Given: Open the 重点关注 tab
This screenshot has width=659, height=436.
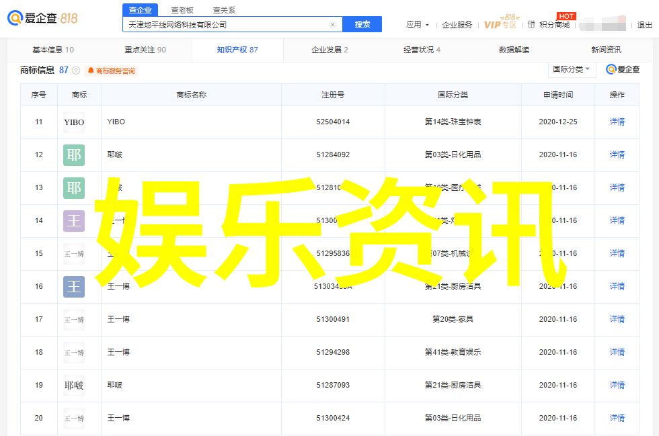Looking at the screenshot, I should tap(145, 50).
